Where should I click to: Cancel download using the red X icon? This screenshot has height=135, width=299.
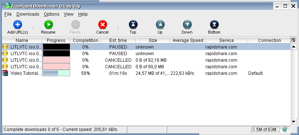coord(103,24)
